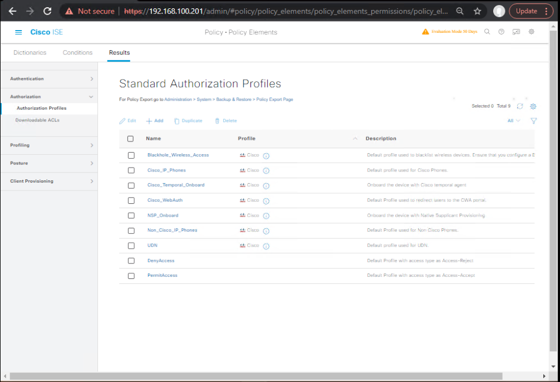Image resolution: width=560 pixels, height=382 pixels.
Task: Check the Cisco_WebAuth row checkbox
Action: click(131, 200)
